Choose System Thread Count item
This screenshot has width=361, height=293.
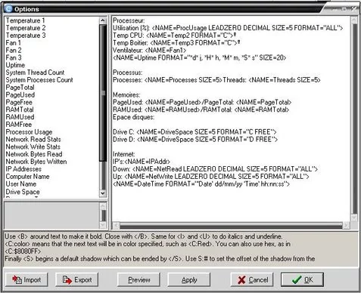[35, 72]
